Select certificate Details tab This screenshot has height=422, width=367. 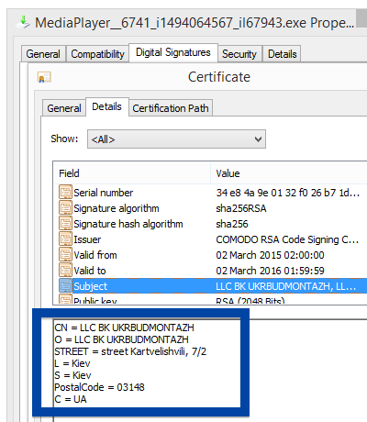pyautogui.click(x=106, y=106)
